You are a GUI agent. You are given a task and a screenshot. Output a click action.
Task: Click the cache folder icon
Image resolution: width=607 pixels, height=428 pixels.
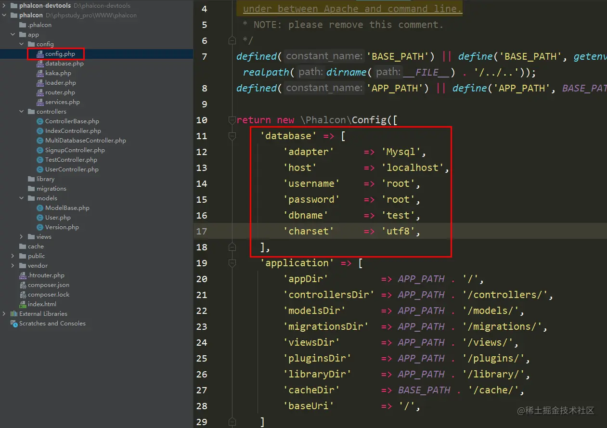tap(23, 246)
